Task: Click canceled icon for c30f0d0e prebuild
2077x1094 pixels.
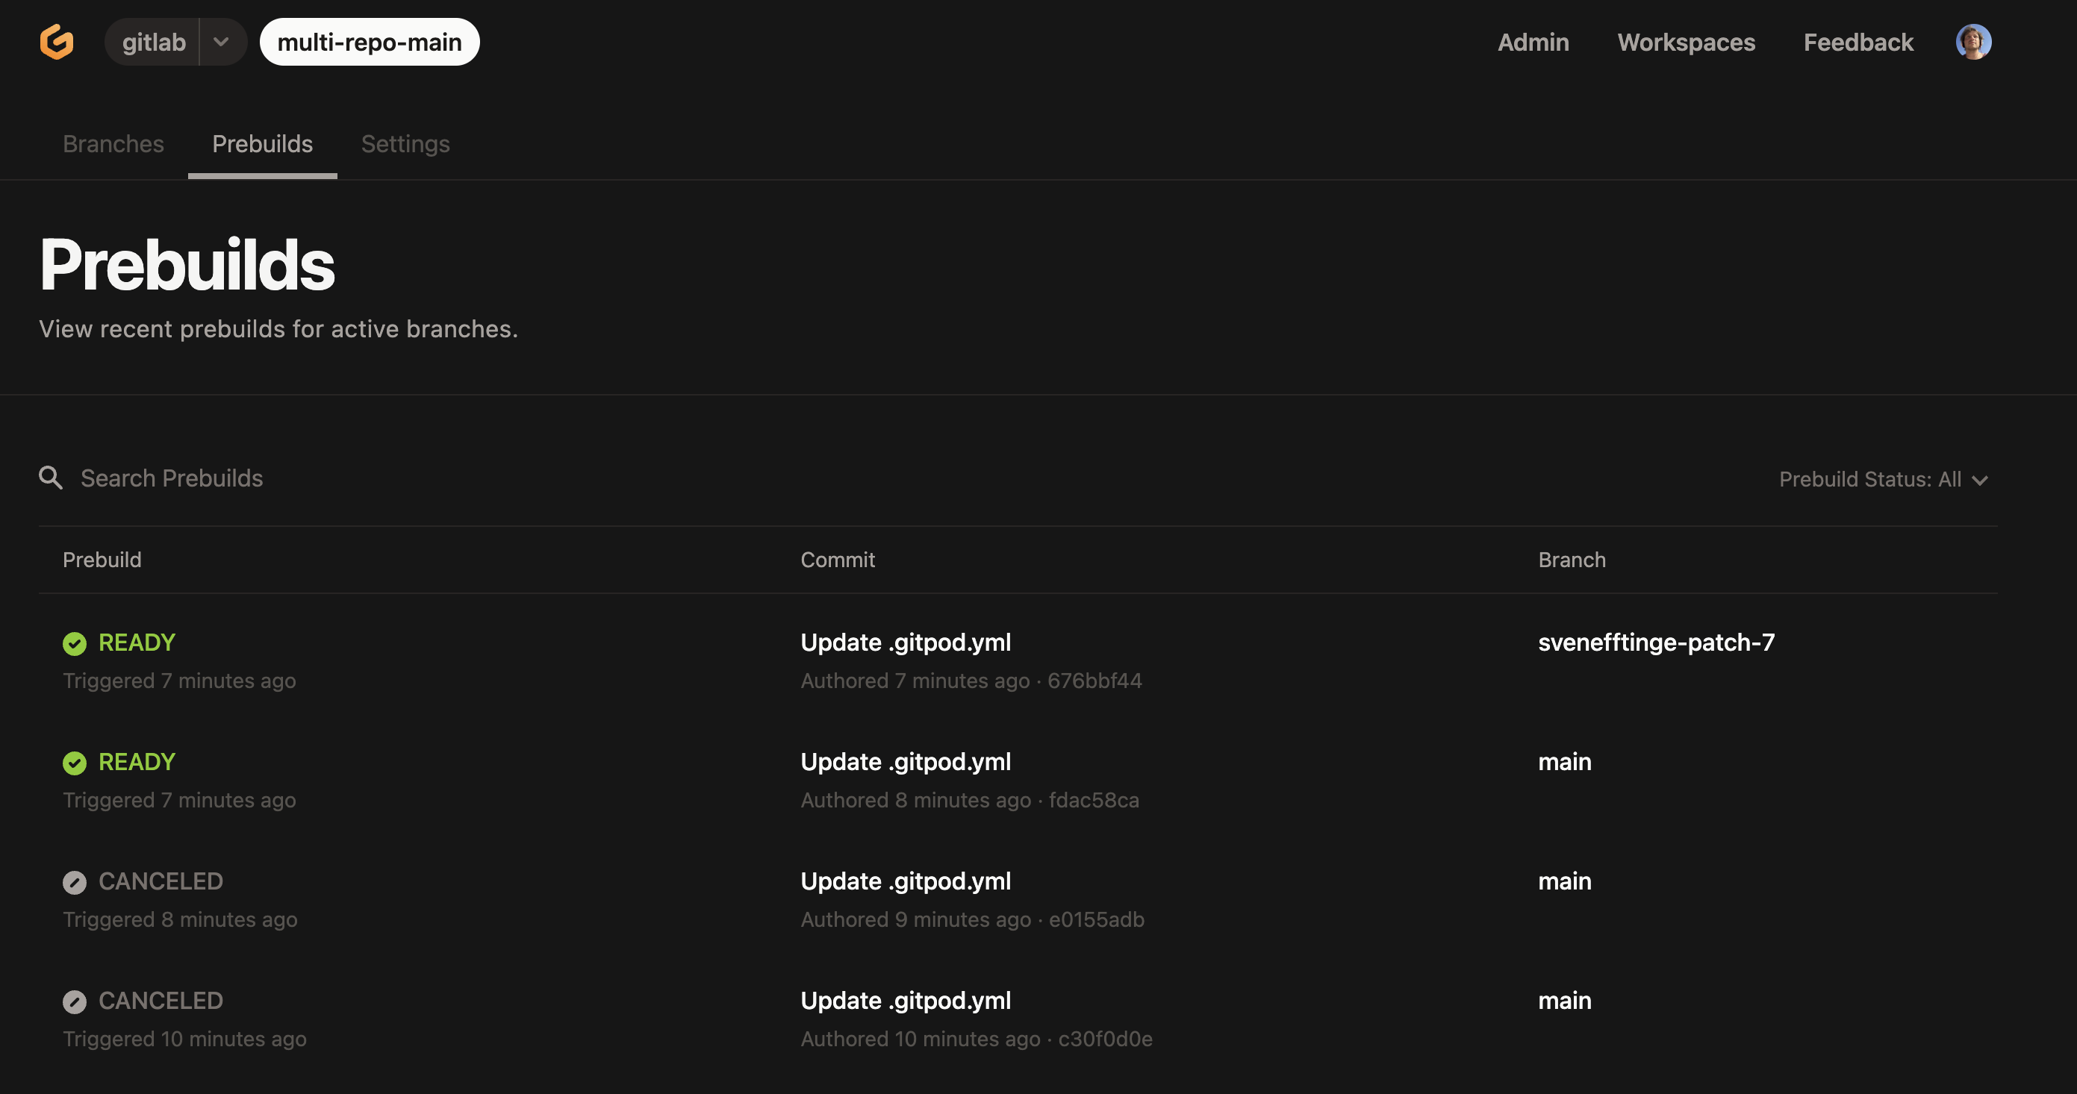Action: (74, 1001)
